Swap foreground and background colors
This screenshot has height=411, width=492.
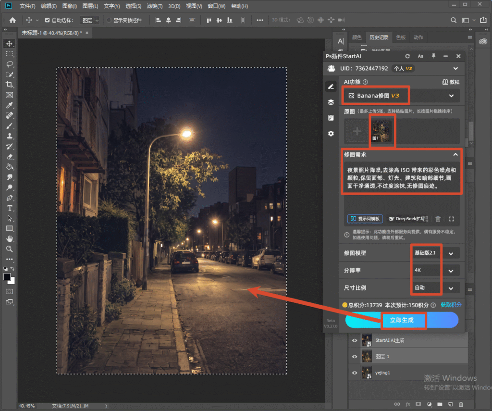(12, 269)
